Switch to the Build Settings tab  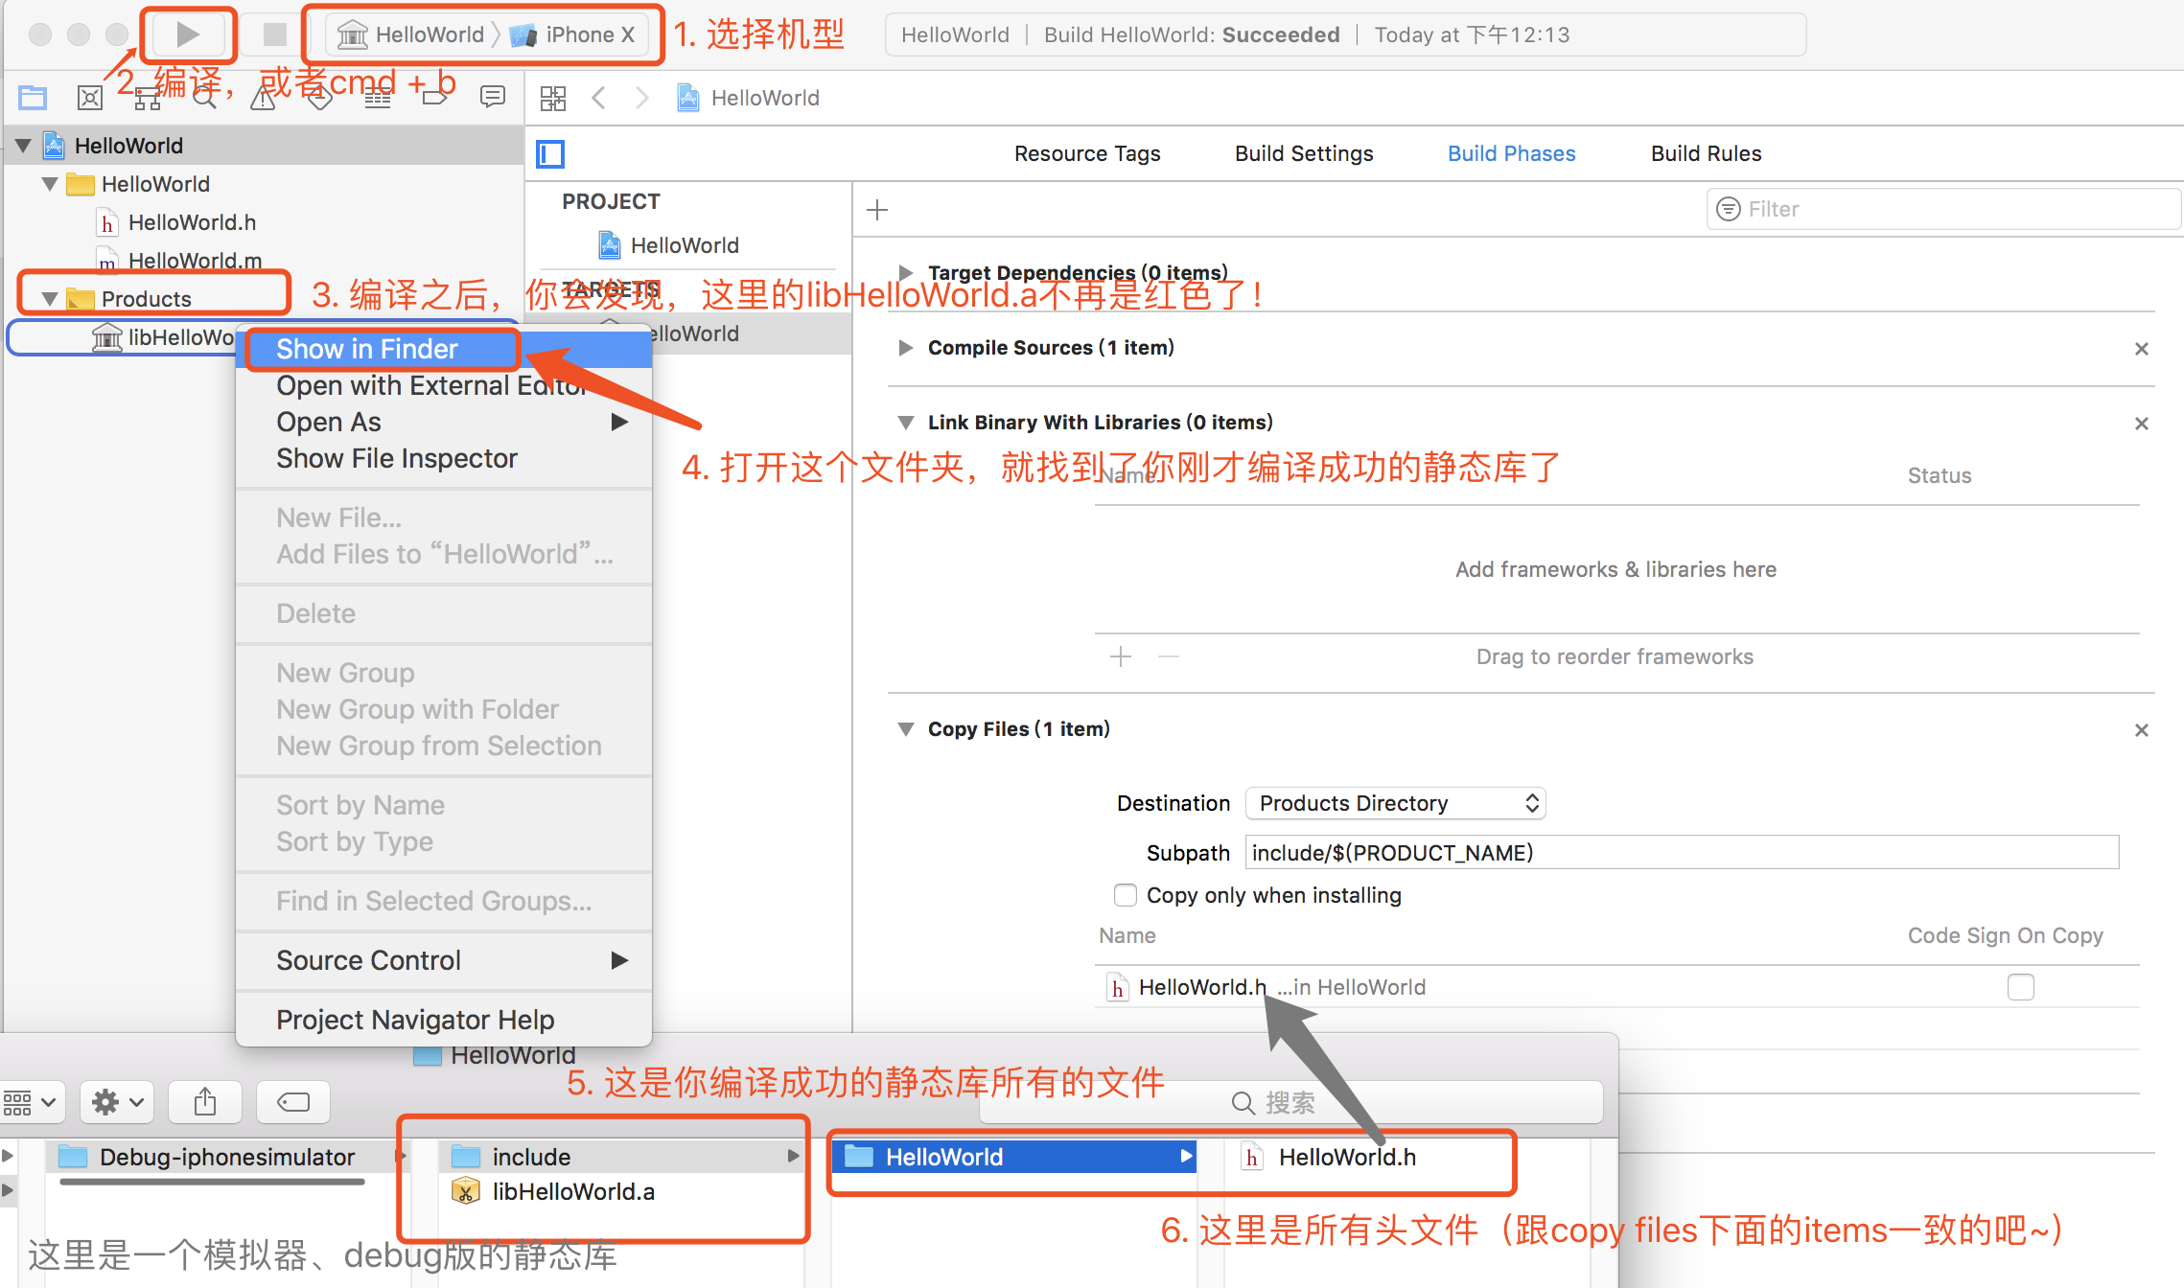[1303, 153]
